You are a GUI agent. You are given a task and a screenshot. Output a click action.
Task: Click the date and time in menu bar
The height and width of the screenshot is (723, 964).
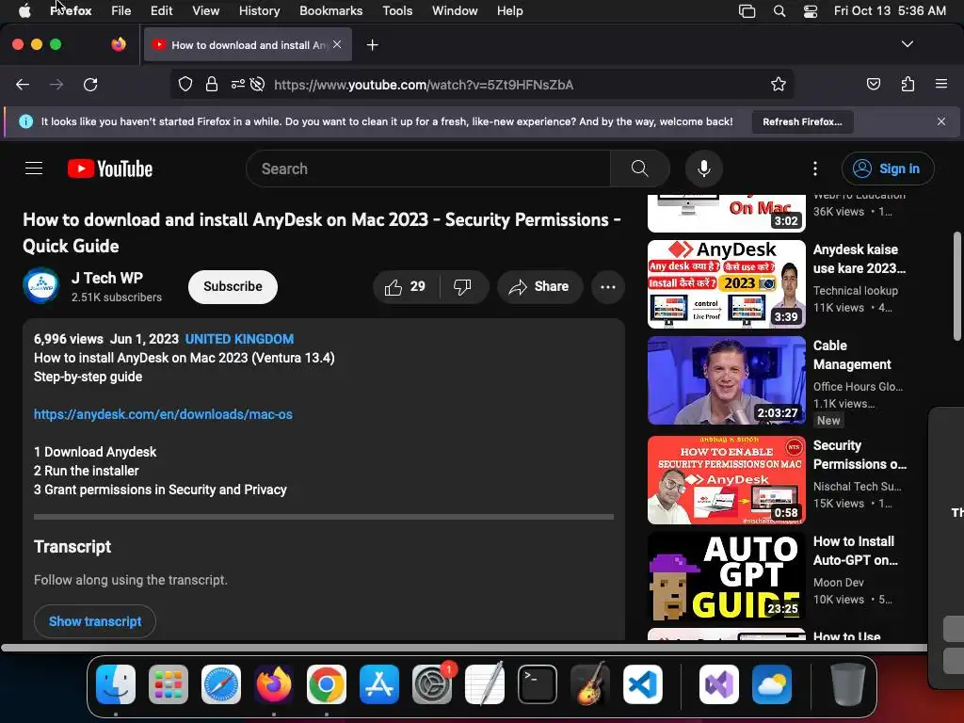[890, 11]
